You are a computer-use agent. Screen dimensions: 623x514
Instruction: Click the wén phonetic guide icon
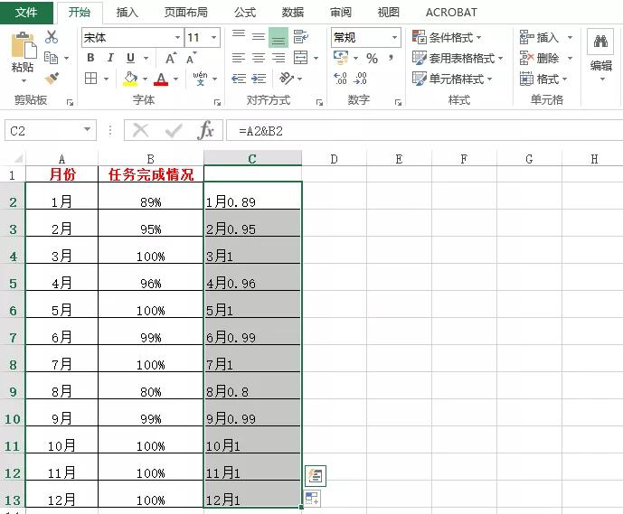click(x=200, y=79)
